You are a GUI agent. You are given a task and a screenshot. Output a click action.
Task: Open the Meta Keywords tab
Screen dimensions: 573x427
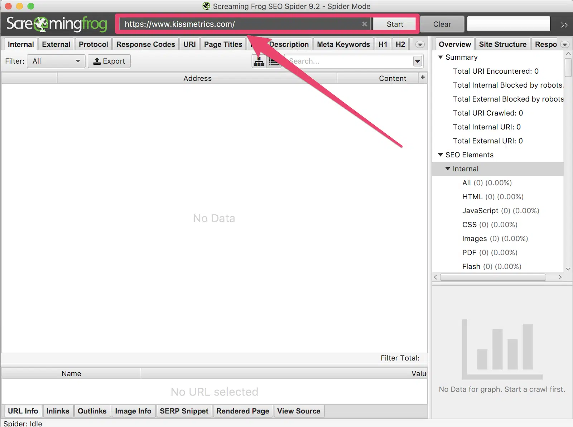pyautogui.click(x=343, y=44)
